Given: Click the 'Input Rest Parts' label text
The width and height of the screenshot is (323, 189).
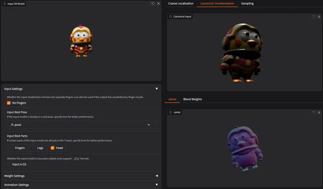Looking at the screenshot, I should (x=17, y=136).
